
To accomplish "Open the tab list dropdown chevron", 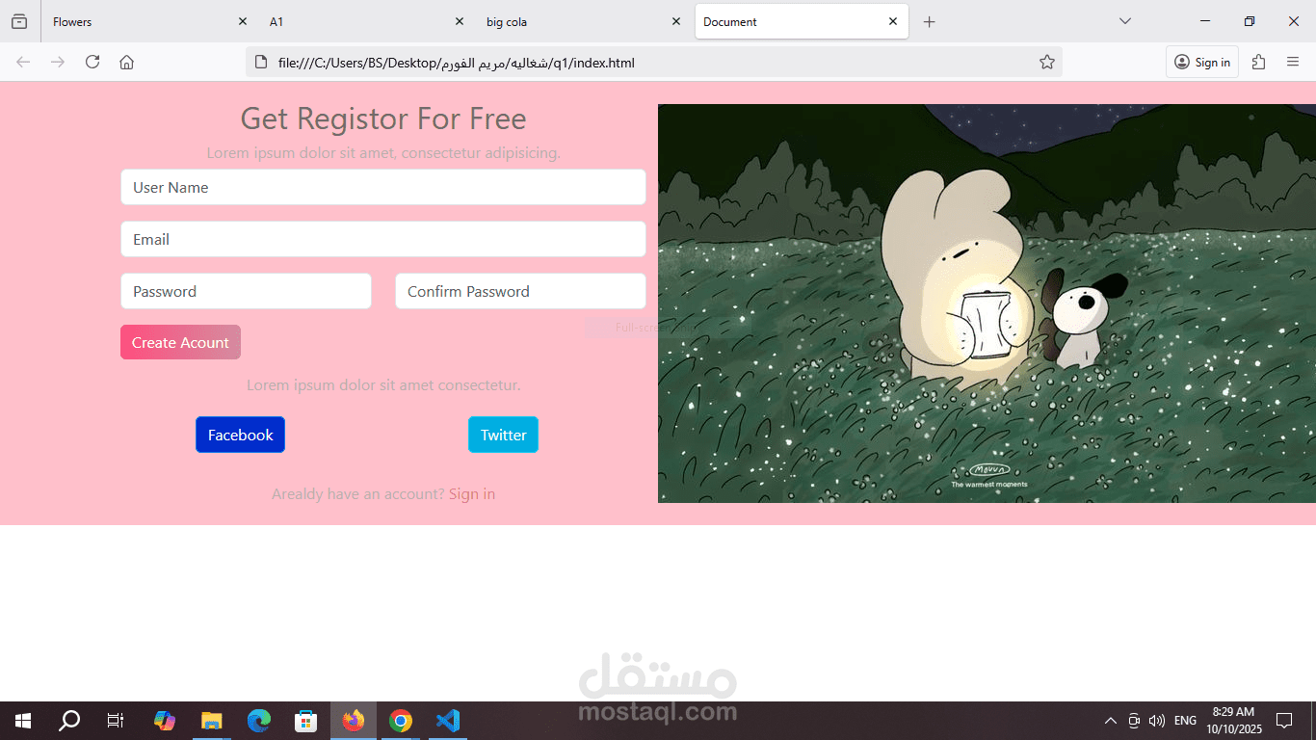I will [x=1123, y=21].
